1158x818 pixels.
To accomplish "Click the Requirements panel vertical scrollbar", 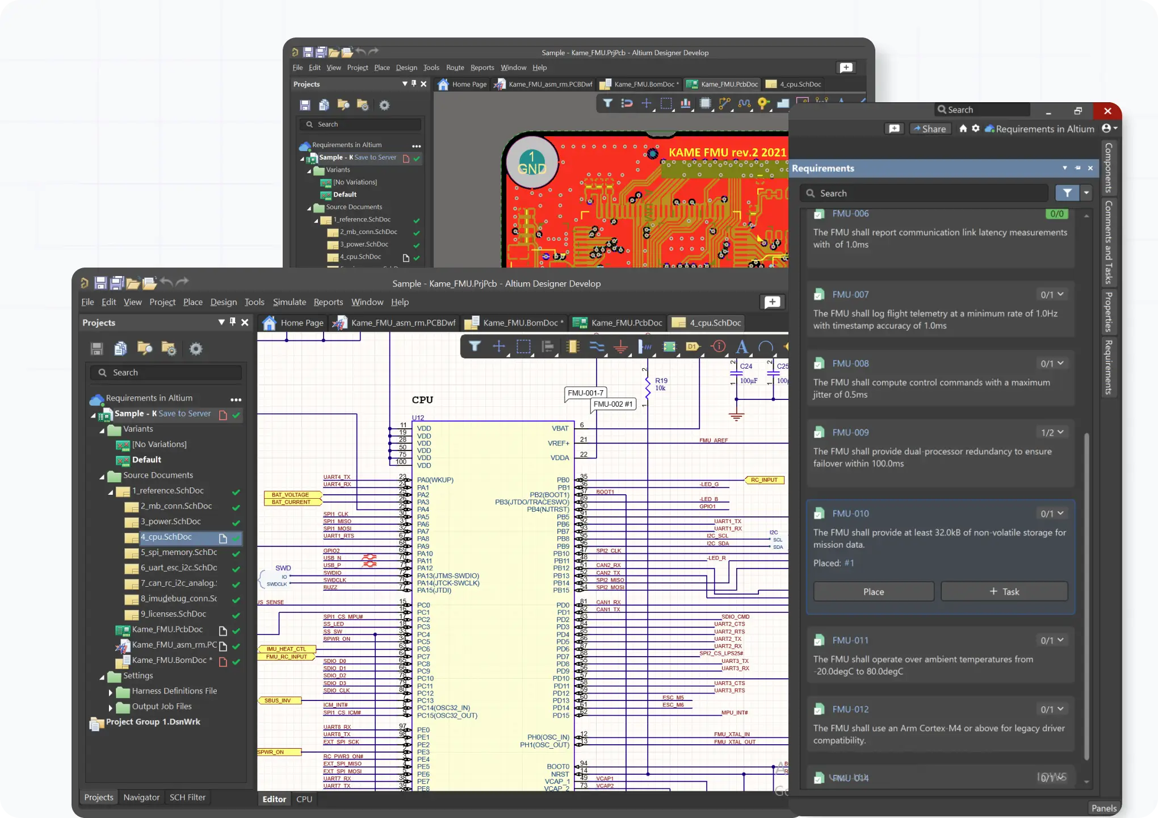I will (1086, 596).
